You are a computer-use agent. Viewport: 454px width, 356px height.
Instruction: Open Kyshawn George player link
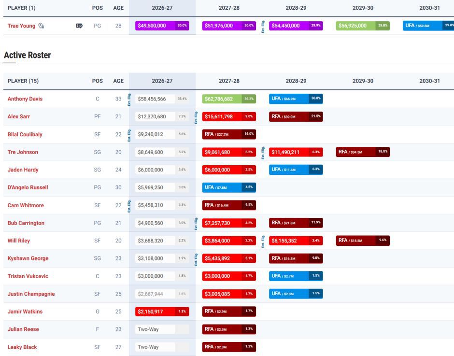click(28, 258)
